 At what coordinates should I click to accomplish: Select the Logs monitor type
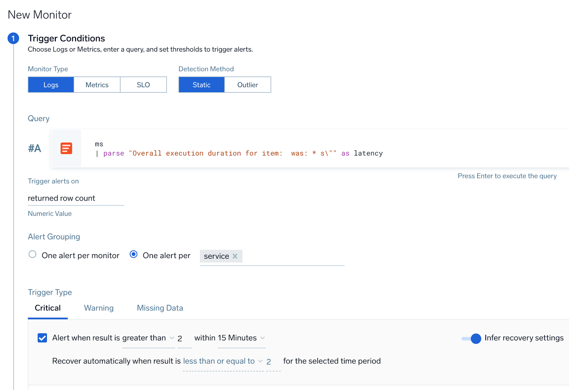(x=51, y=85)
